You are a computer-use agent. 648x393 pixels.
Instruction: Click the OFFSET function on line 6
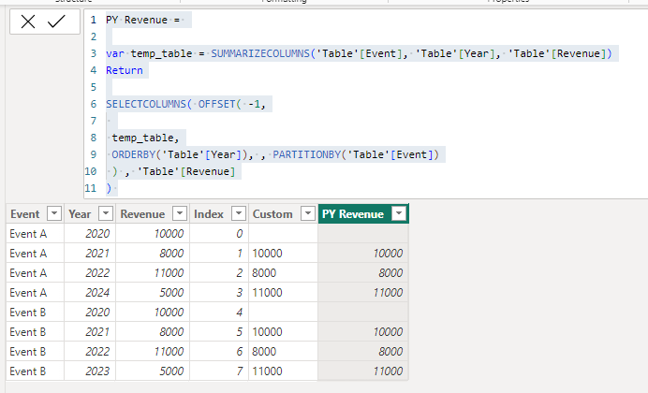[216, 104]
